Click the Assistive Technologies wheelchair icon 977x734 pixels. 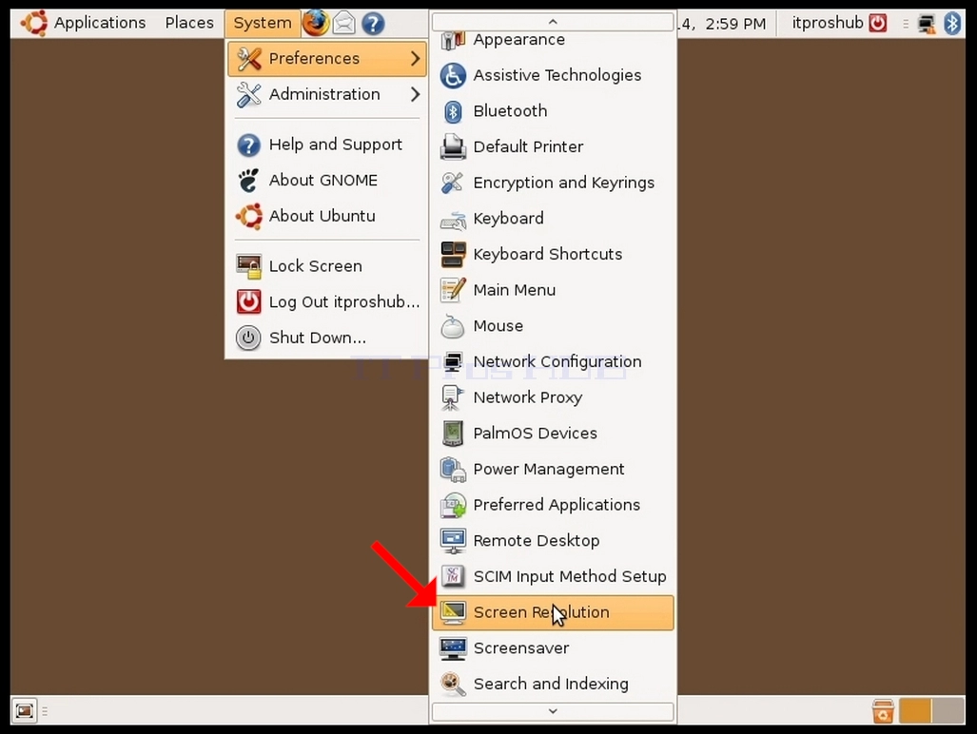(453, 75)
